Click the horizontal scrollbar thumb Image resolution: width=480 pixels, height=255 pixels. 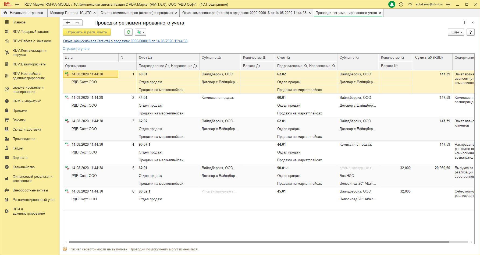tap(259, 242)
